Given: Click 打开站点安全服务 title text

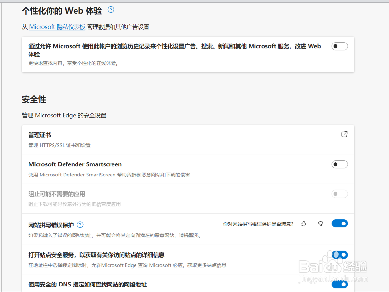Looking at the screenshot, I should click(x=97, y=255).
